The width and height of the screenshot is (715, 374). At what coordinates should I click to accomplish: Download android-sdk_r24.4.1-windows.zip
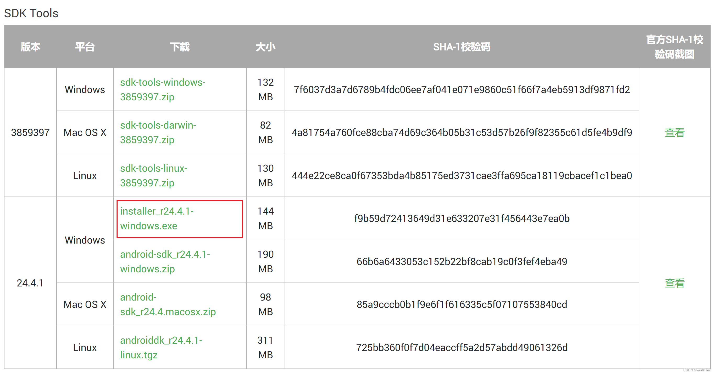[165, 261]
